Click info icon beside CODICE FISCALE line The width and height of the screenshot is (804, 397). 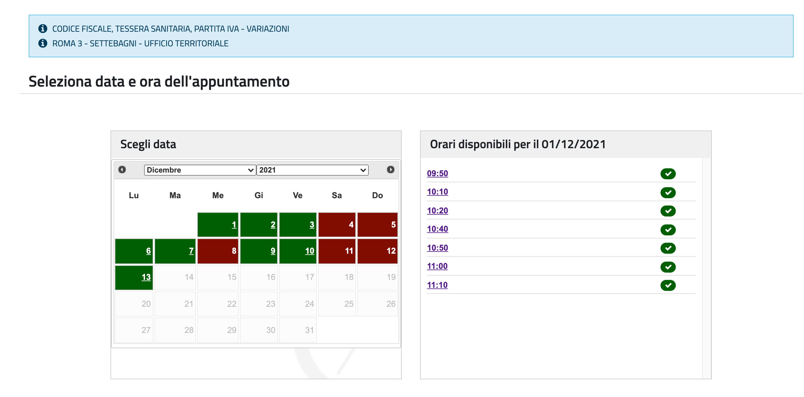[x=43, y=28]
